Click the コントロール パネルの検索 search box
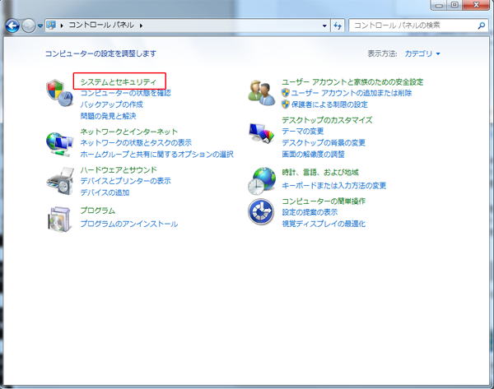 (x=412, y=25)
